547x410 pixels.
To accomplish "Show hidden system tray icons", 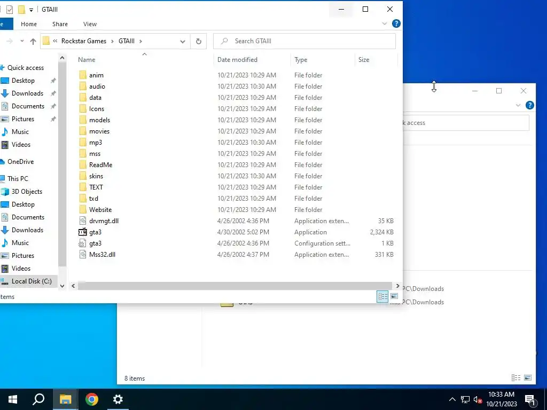I will 452,399.
